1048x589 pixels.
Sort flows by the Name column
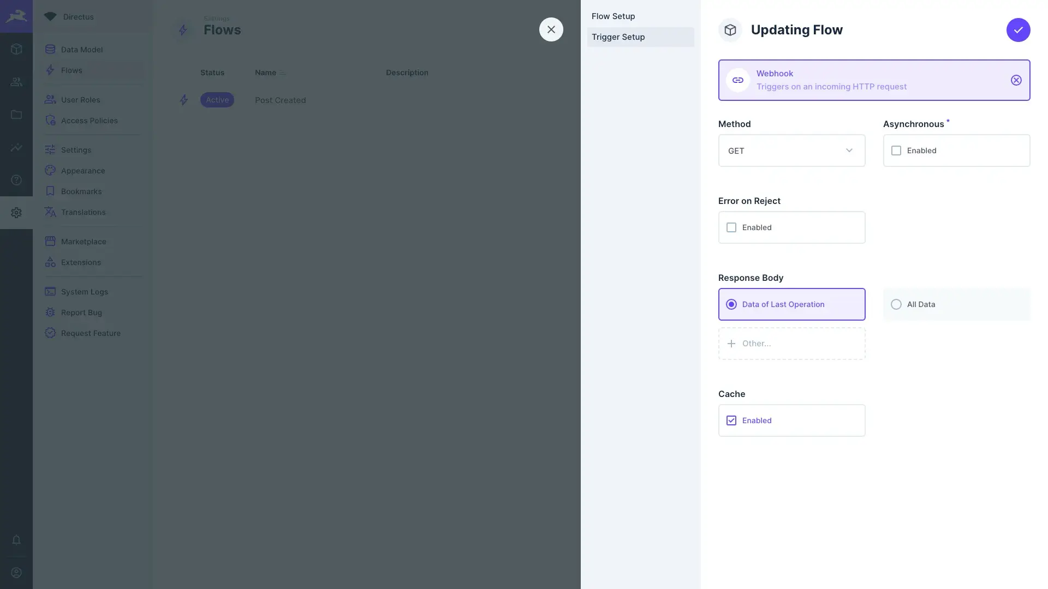[x=267, y=72]
